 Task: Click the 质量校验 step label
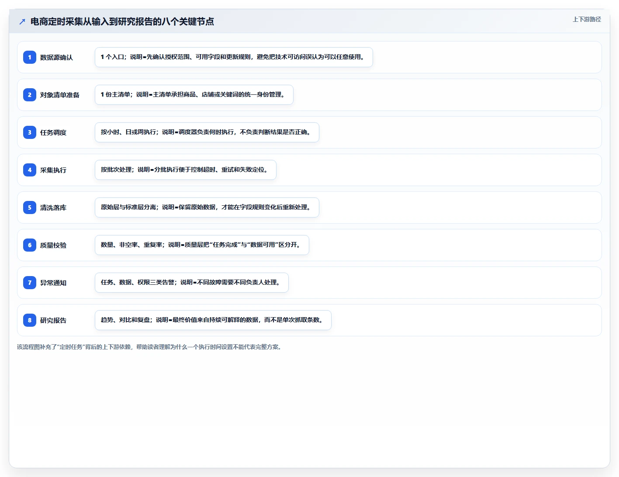pos(53,245)
